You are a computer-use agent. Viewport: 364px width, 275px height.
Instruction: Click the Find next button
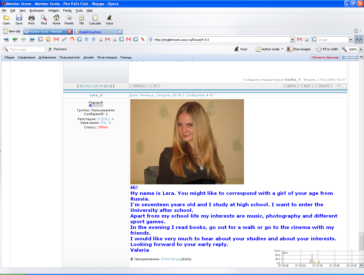tap(58, 49)
